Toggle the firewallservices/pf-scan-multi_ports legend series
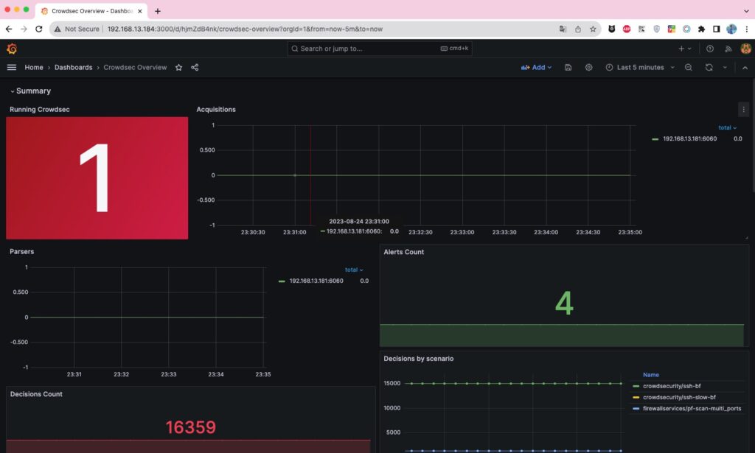This screenshot has height=453, width=755. click(692, 408)
